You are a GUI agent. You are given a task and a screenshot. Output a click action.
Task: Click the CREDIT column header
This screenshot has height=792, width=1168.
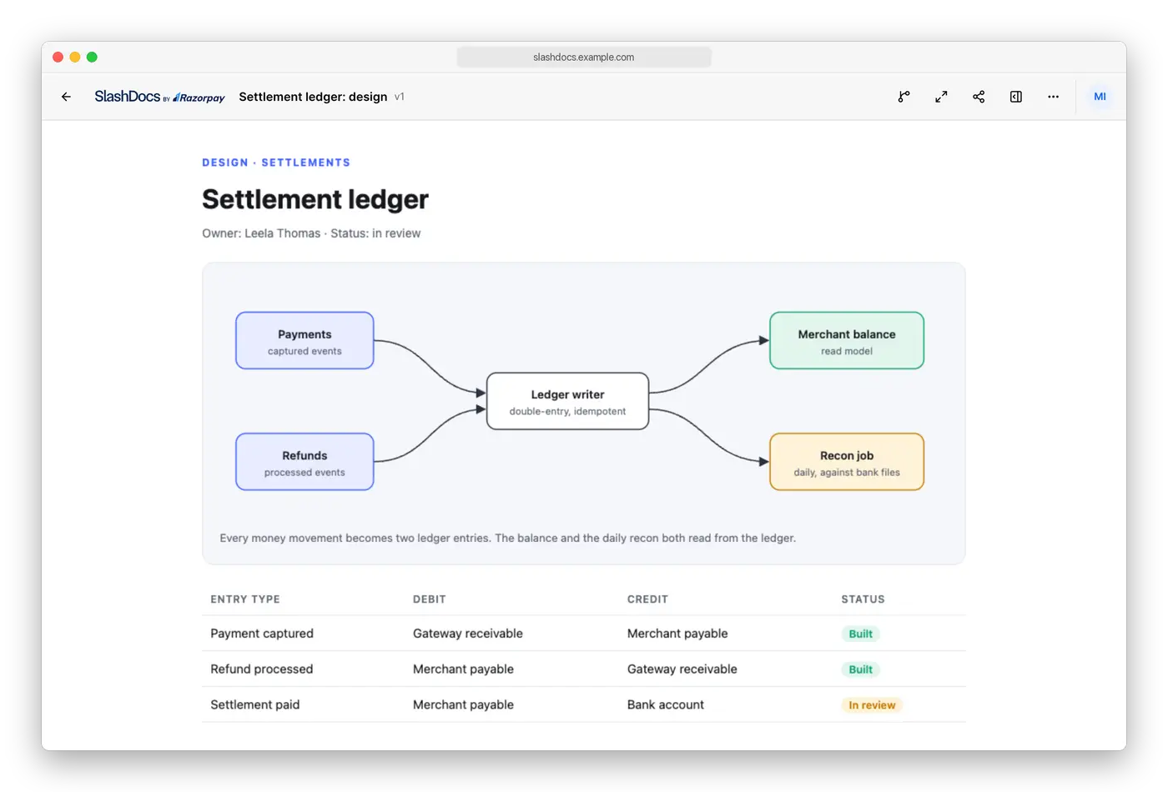(647, 599)
